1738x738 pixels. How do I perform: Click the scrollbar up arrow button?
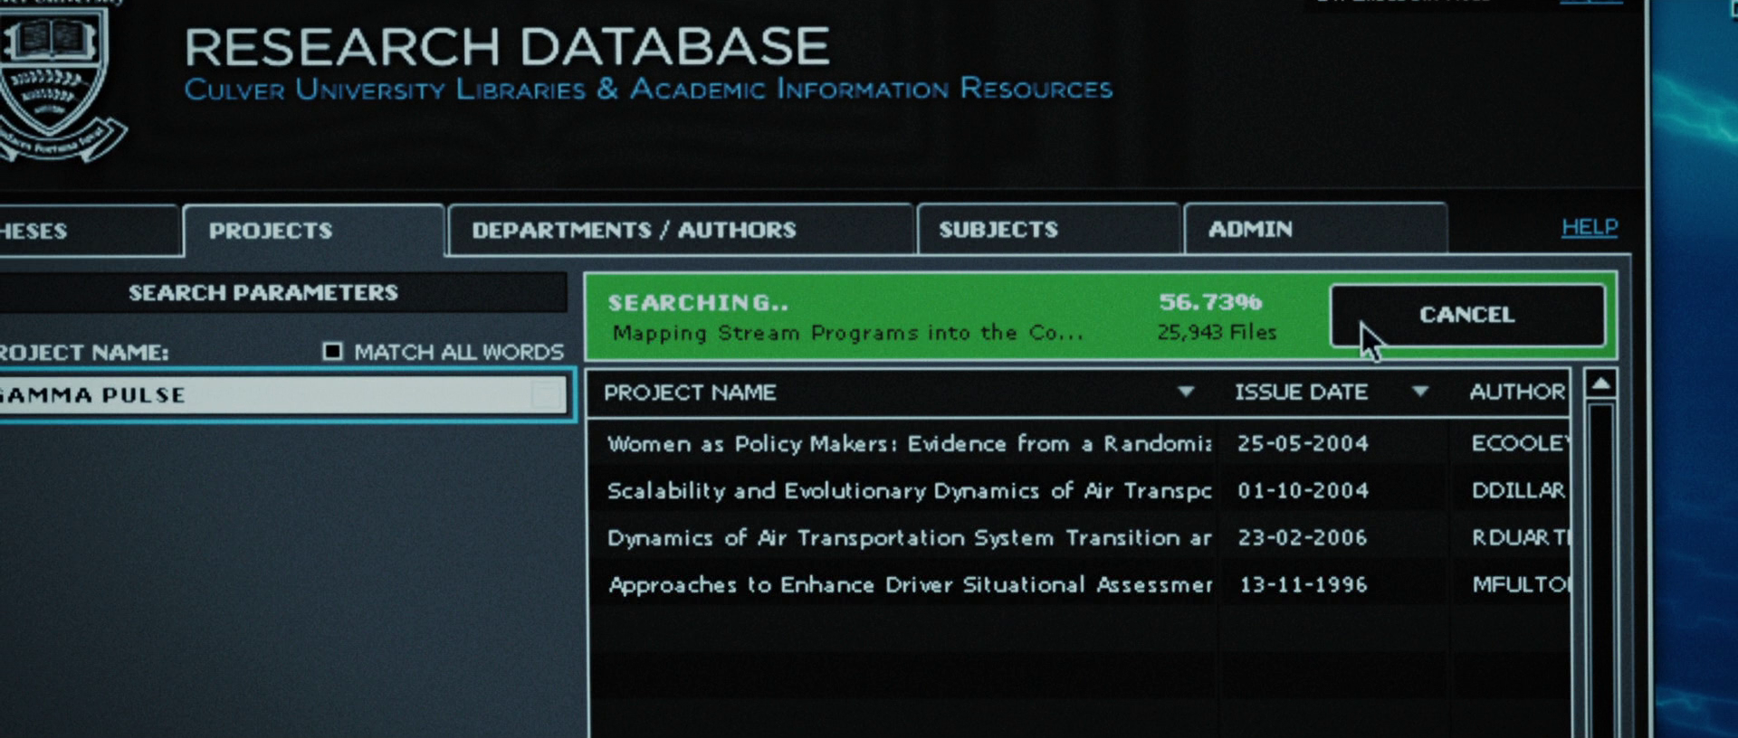(x=1600, y=384)
